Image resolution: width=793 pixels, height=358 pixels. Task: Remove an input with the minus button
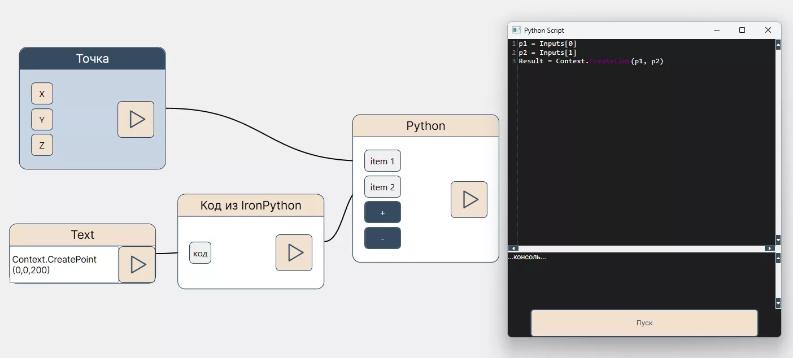coord(382,238)
